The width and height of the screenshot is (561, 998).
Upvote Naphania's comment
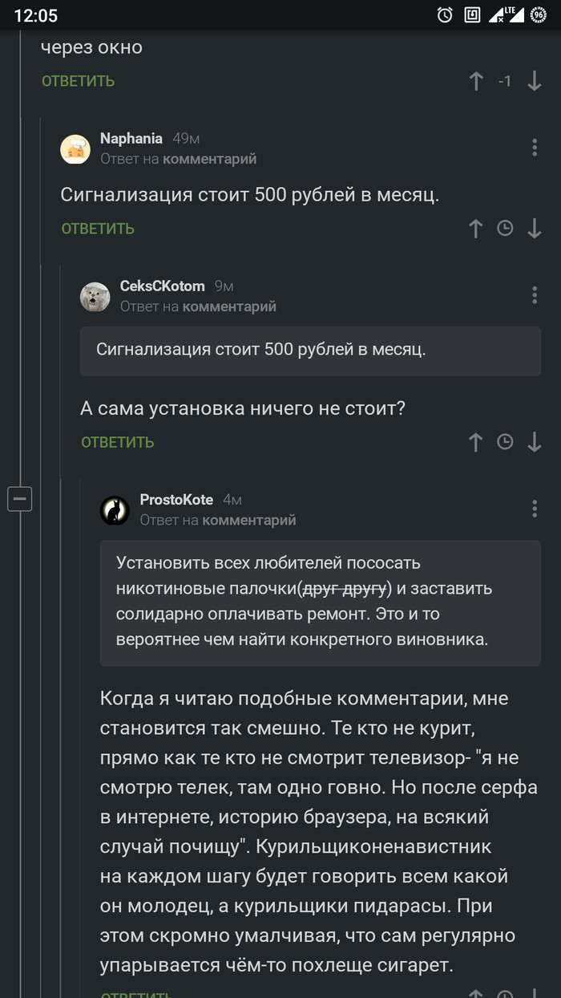(476, 229)
